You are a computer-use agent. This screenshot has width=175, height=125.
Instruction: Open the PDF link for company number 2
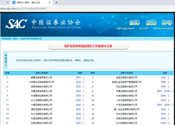coord(165,78)
